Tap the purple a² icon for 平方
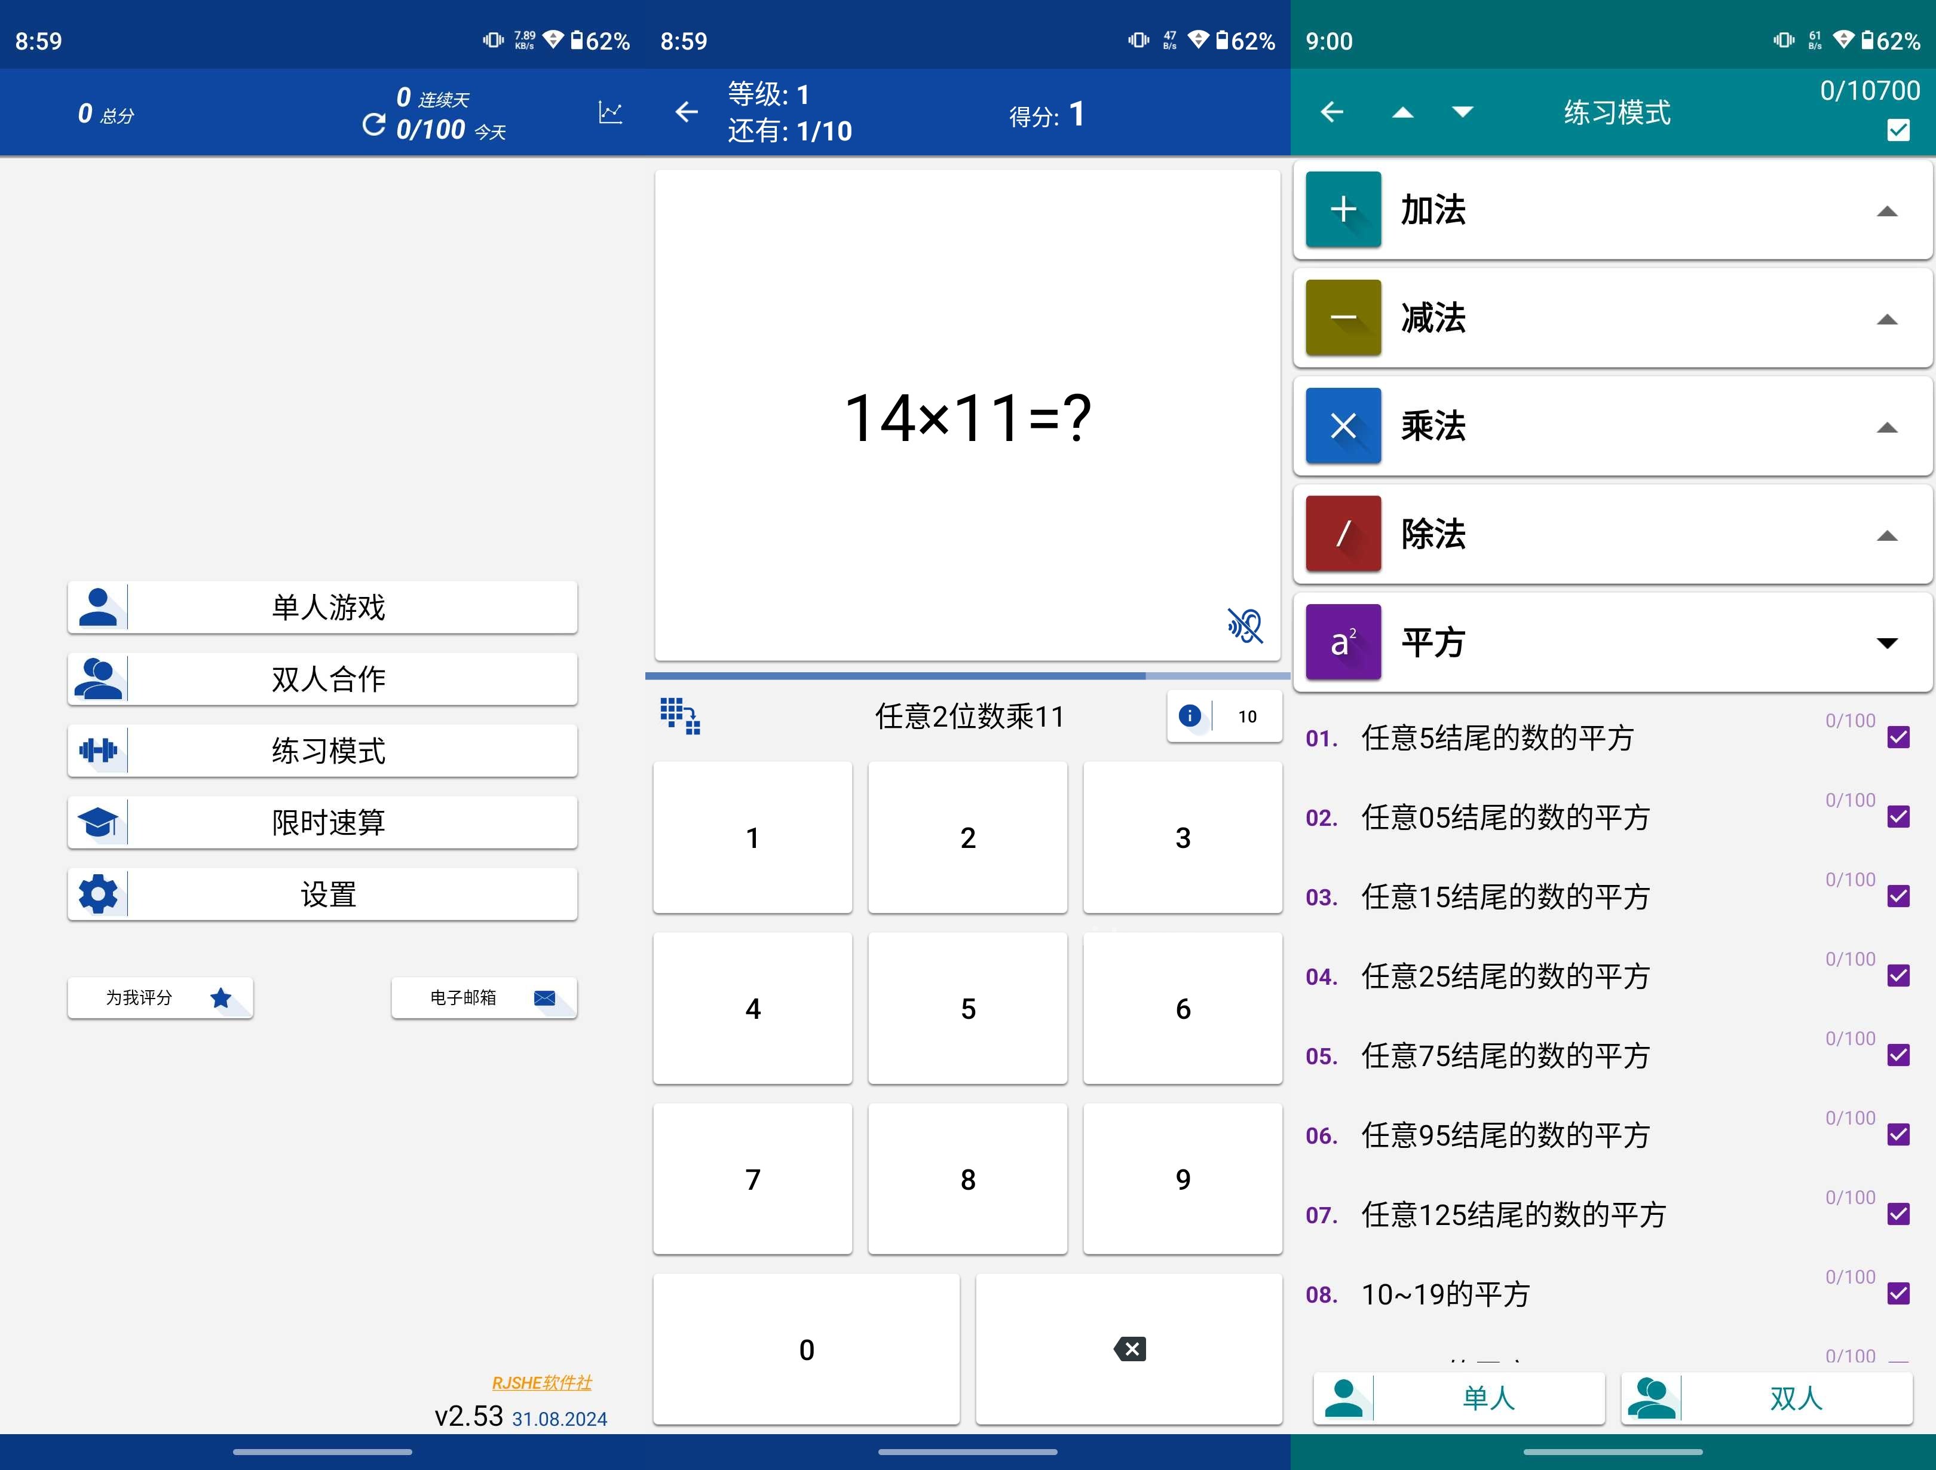Viewport: 1936px width, 1470px height. tap(1343, 642)
